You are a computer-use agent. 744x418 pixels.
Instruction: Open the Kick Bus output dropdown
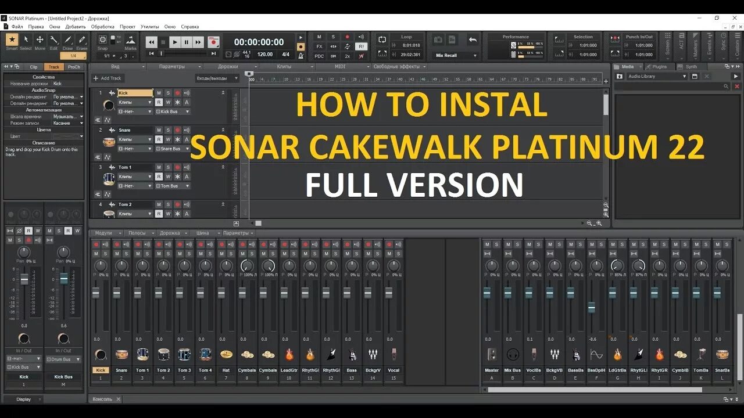coord(173,111)
